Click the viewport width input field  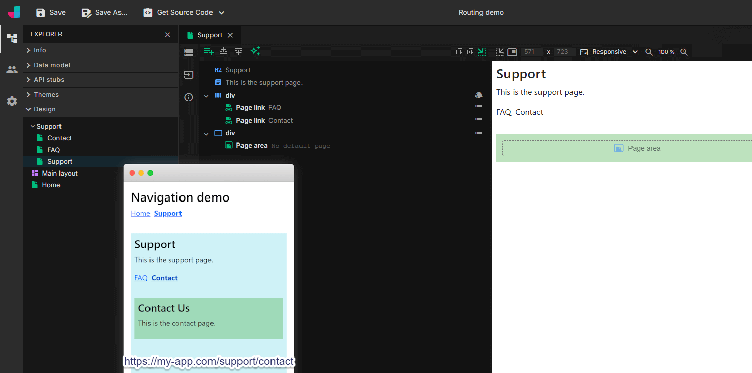(531, 52)
